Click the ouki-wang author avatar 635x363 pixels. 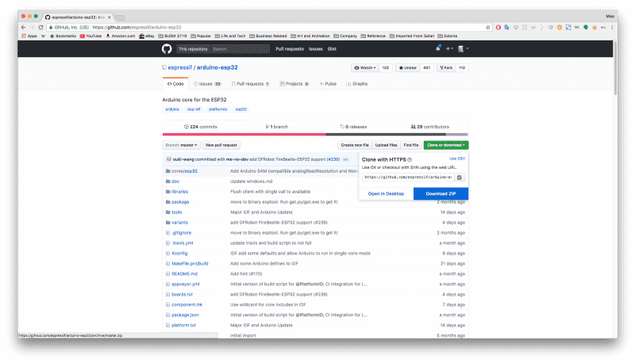tap(169, 159)
